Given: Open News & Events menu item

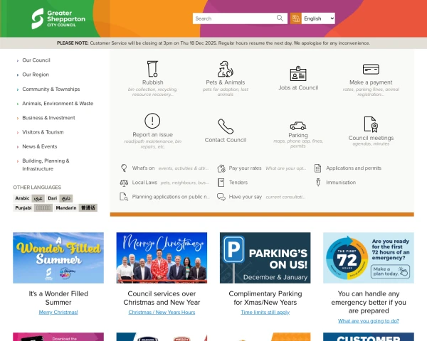Looking at the screenshot, I should tap(40, 146).
